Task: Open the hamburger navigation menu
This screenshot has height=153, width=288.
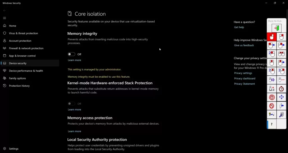Action: click(x=4, y=18)
